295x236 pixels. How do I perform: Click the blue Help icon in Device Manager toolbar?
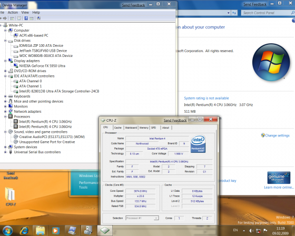point(26,18)
